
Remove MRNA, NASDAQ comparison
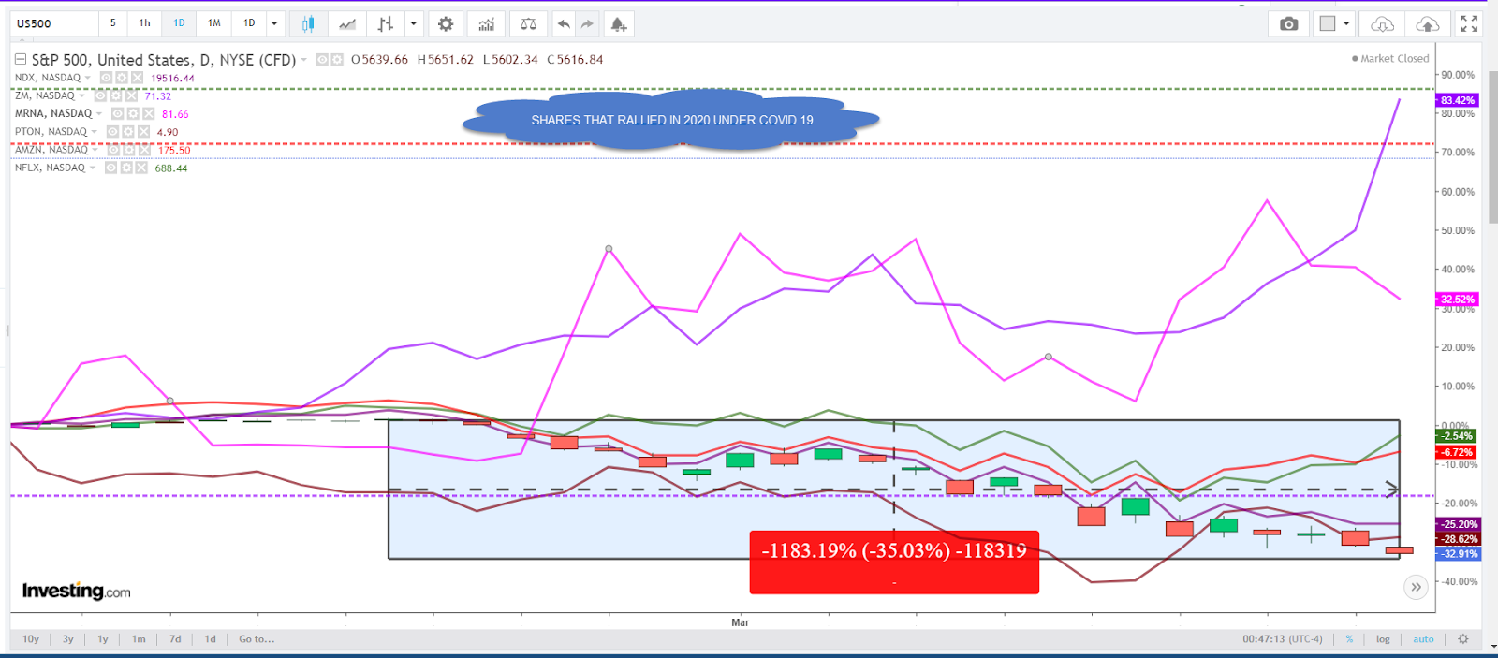(148, 113)
